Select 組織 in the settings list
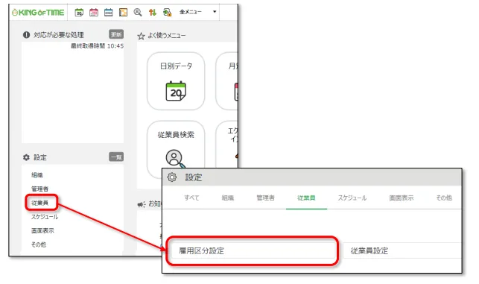 pyautogui.click(x=37, y=175)
